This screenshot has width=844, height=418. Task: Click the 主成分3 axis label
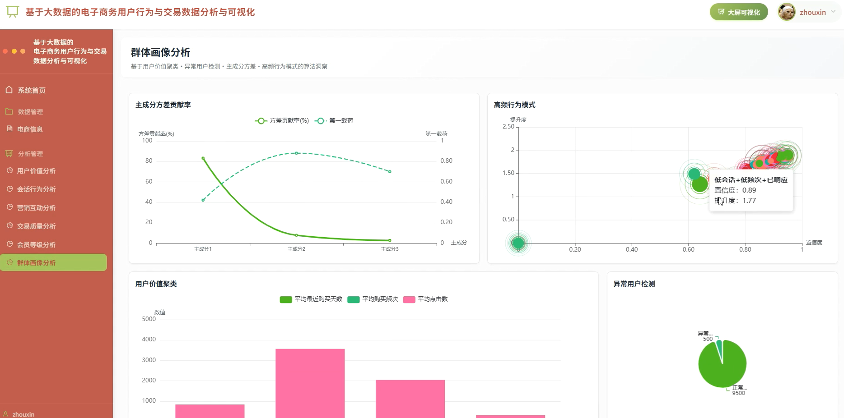click(x=390, y=249)
